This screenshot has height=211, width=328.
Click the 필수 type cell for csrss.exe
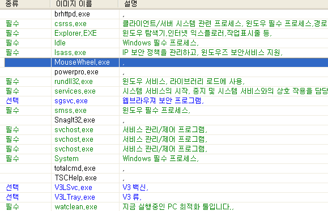12,24
